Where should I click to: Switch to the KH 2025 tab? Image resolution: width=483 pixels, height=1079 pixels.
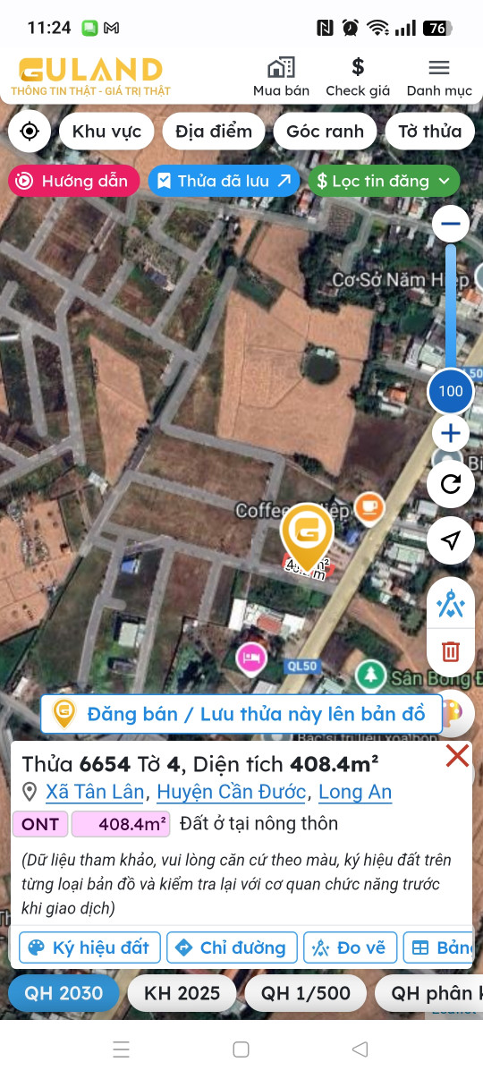182,993
